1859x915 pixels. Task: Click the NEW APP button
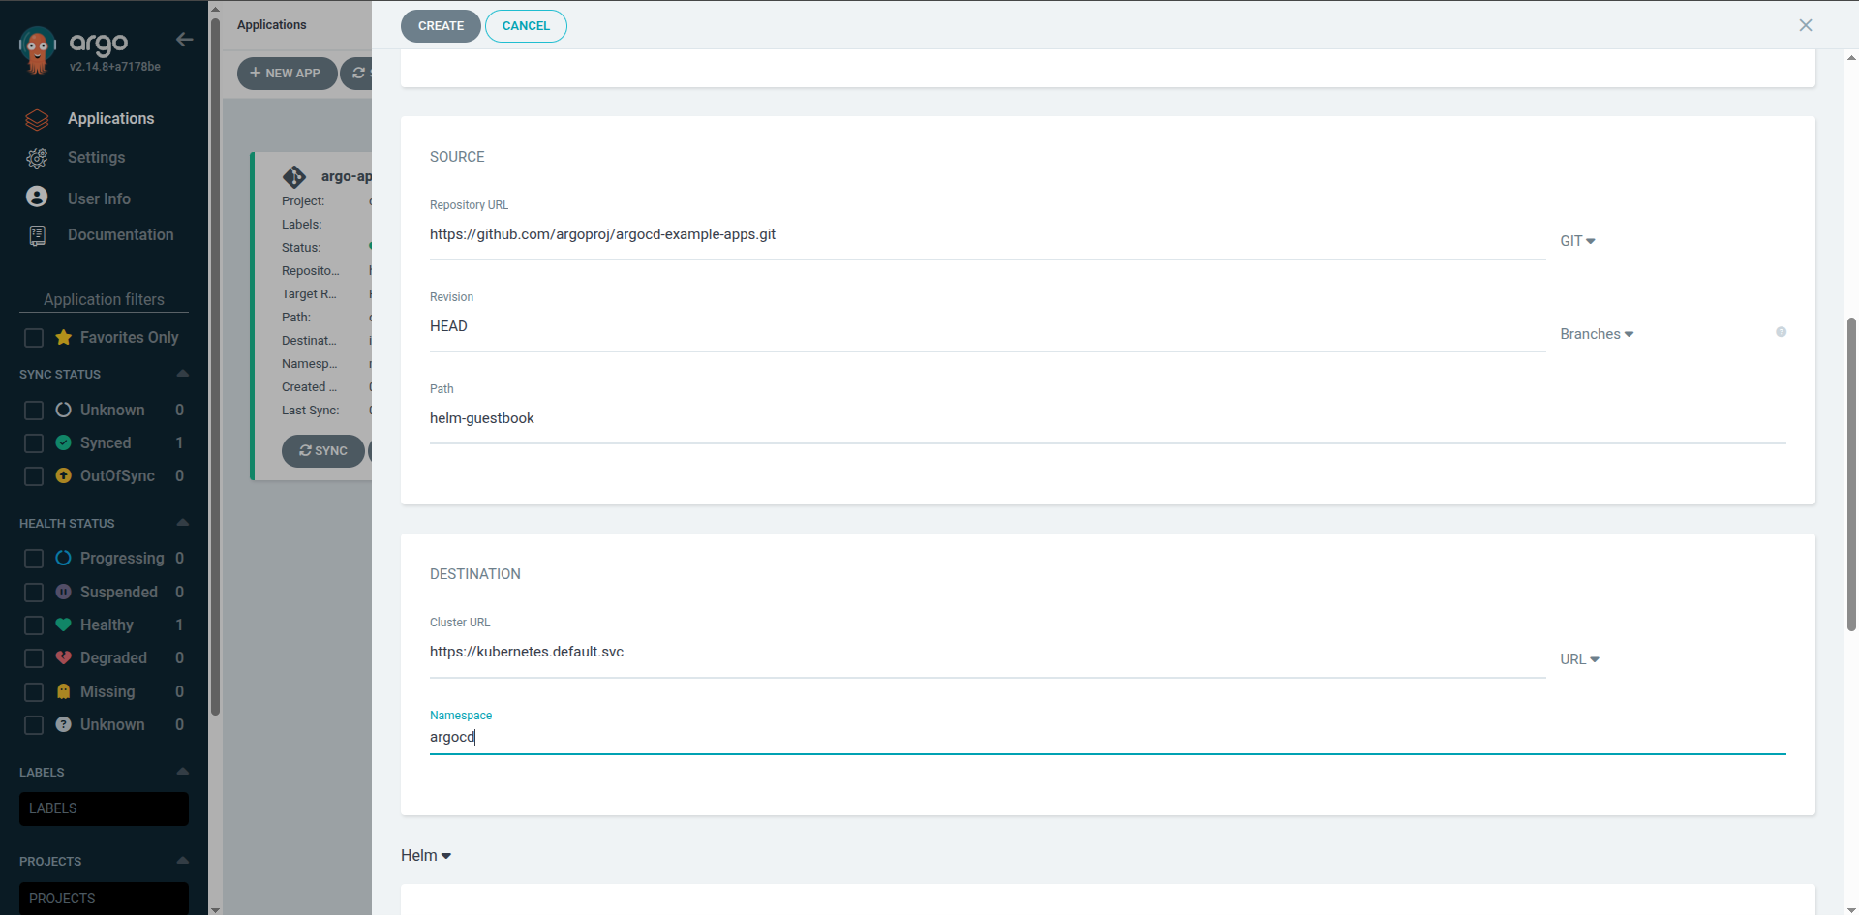[287, 74]
